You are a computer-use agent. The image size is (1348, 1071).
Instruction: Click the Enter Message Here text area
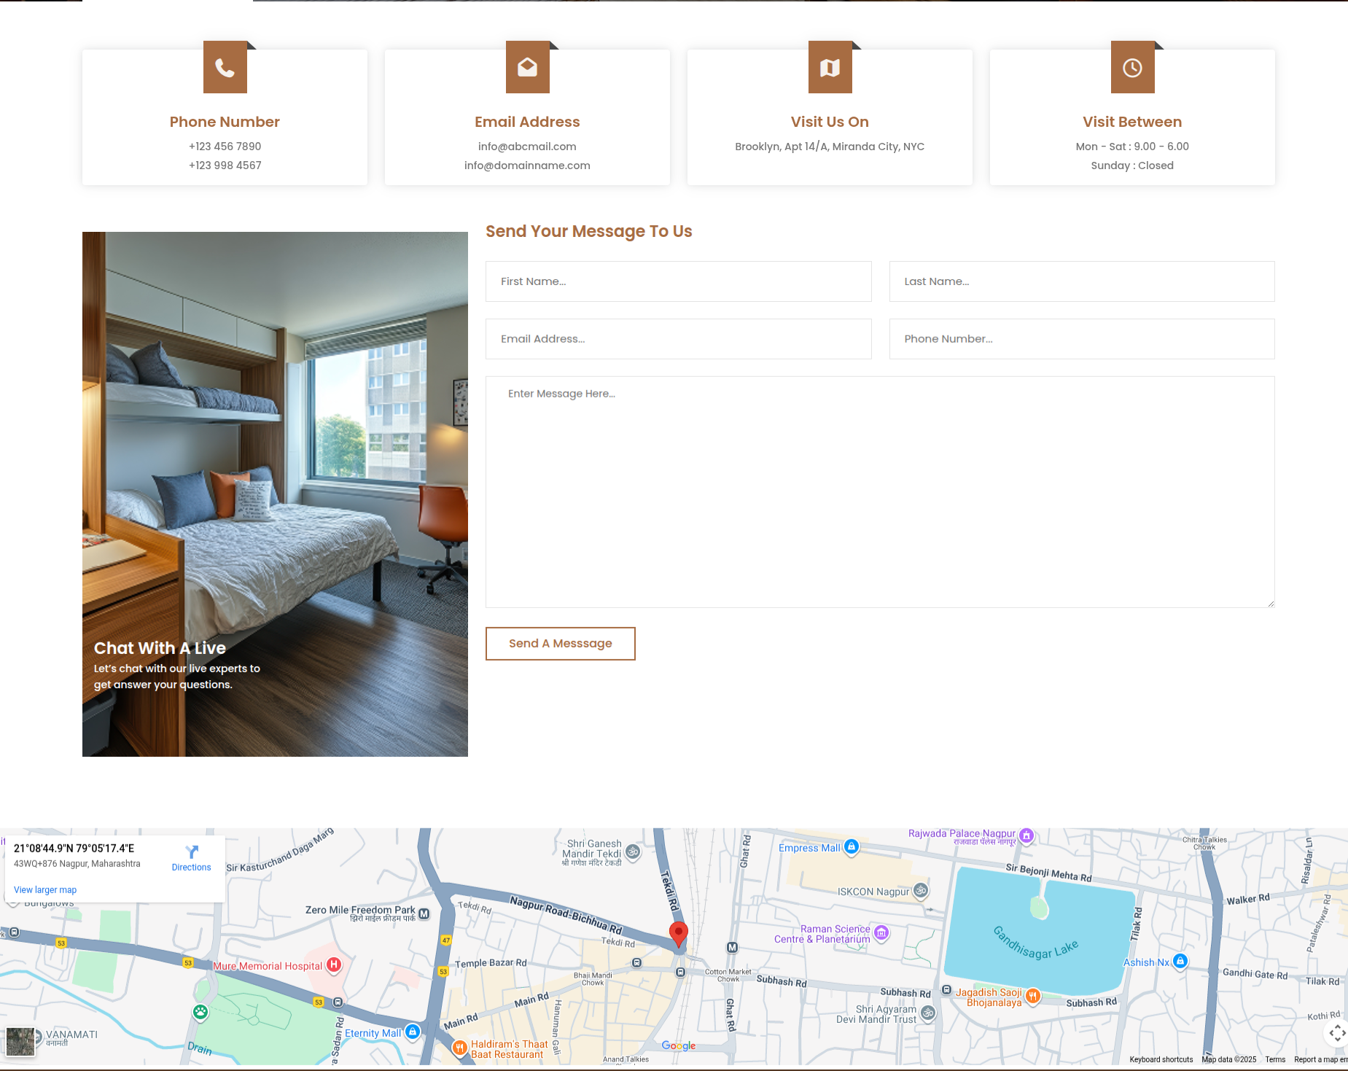879,492
